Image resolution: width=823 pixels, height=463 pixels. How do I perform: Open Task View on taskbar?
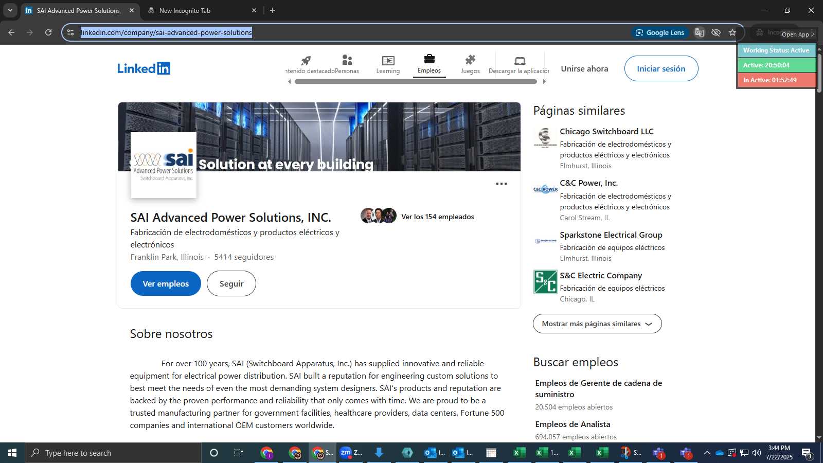pyautogui.click(x=238, y=453)
